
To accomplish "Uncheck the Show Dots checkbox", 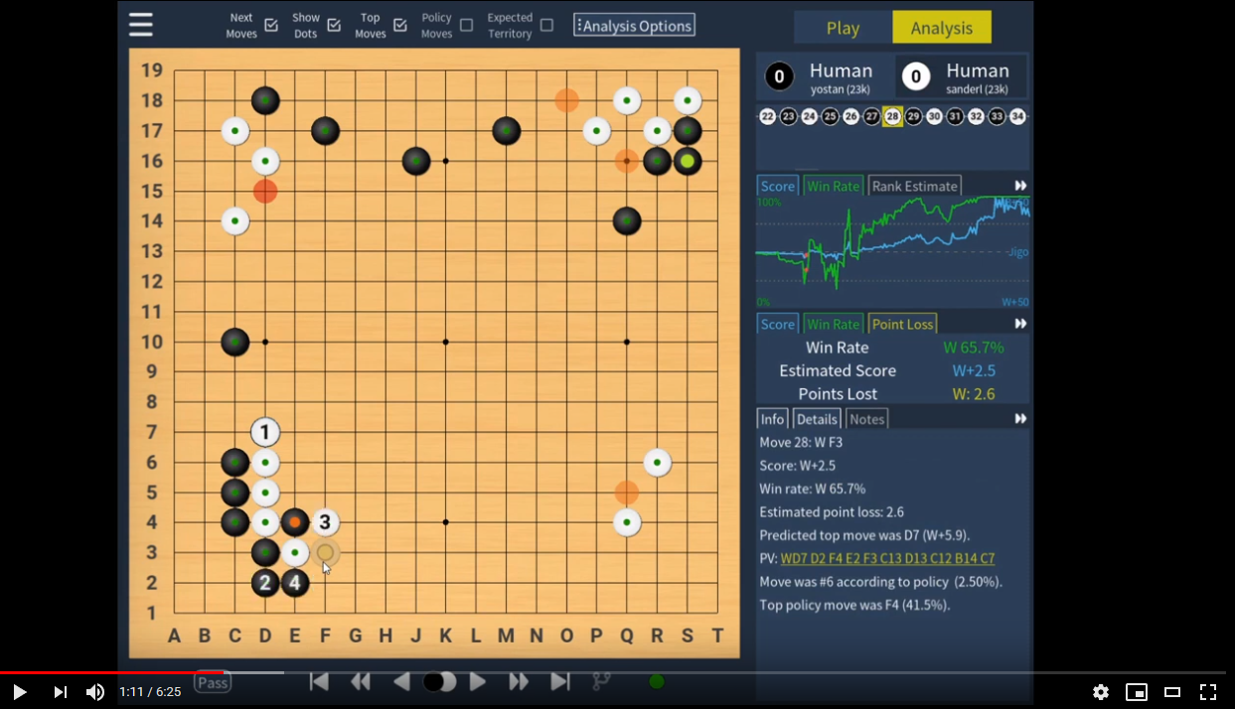I will click(334, 25).
